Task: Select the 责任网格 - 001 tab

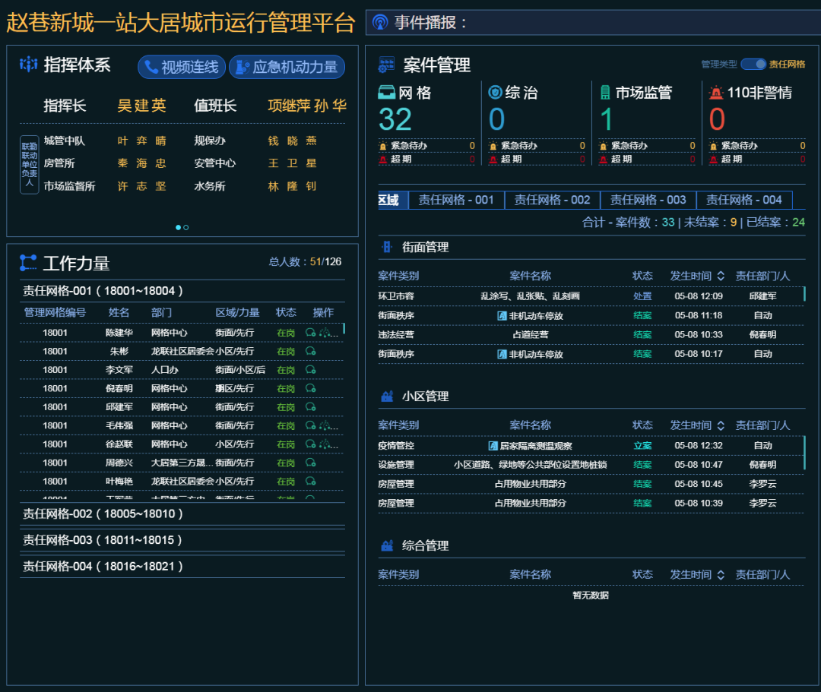Action: coord(456,200)
